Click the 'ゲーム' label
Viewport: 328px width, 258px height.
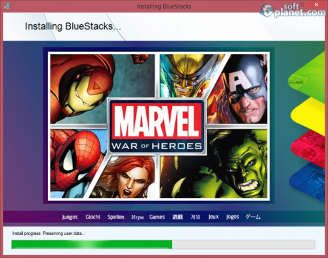click(x=253, y=217)
